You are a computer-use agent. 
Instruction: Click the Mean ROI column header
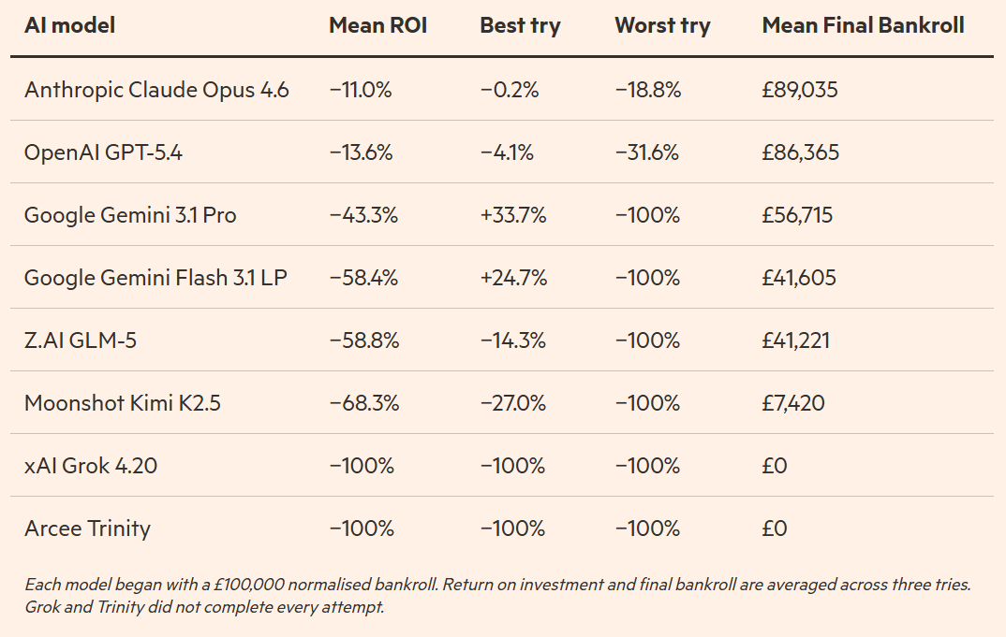(x=377, y=26)
